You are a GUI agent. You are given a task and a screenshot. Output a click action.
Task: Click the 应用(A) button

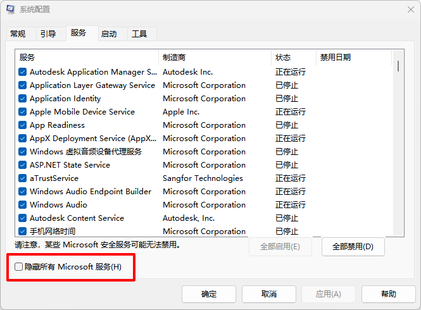329,294
